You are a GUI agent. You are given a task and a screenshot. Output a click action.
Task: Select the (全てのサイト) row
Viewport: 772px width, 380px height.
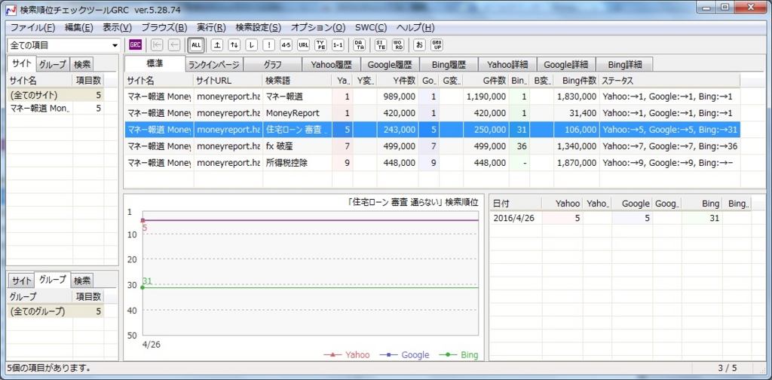point(56,95)
